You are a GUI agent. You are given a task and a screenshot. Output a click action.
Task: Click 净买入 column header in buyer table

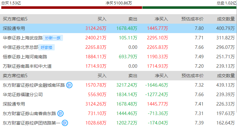(x=161, y=19)
